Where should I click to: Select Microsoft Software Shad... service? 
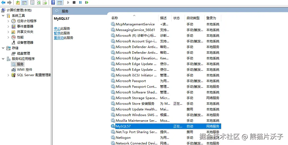(166, 92)
